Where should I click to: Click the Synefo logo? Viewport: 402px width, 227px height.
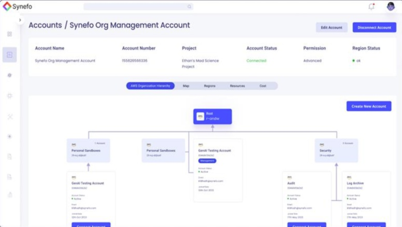point(17,6)
